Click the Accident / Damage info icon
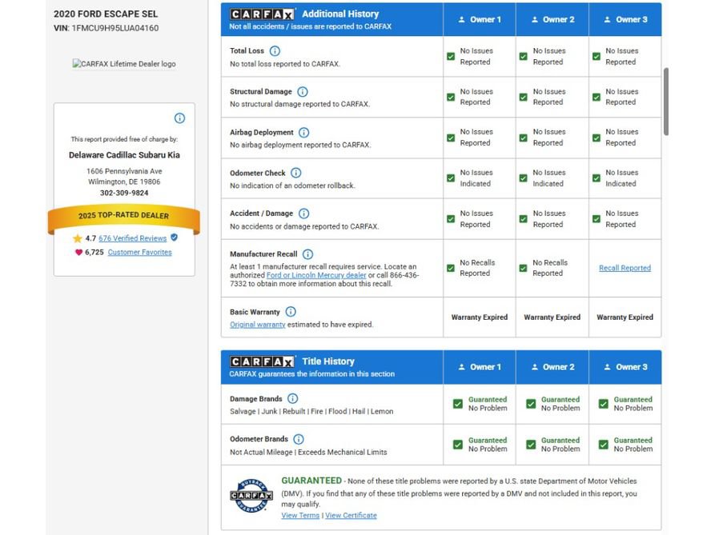715x535 pixels. pyautogui.click(x=303, y=214)
